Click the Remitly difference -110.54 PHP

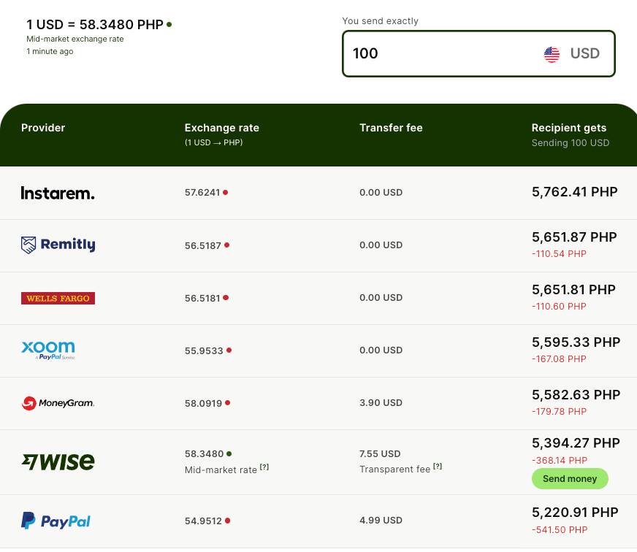point(559,254)
